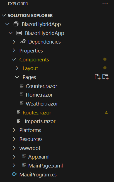
Task: Select the Properties label
Action: tap(31, 51)
